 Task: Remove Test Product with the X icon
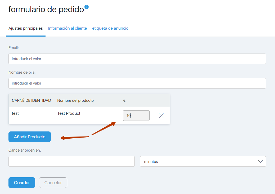[161, 116]
